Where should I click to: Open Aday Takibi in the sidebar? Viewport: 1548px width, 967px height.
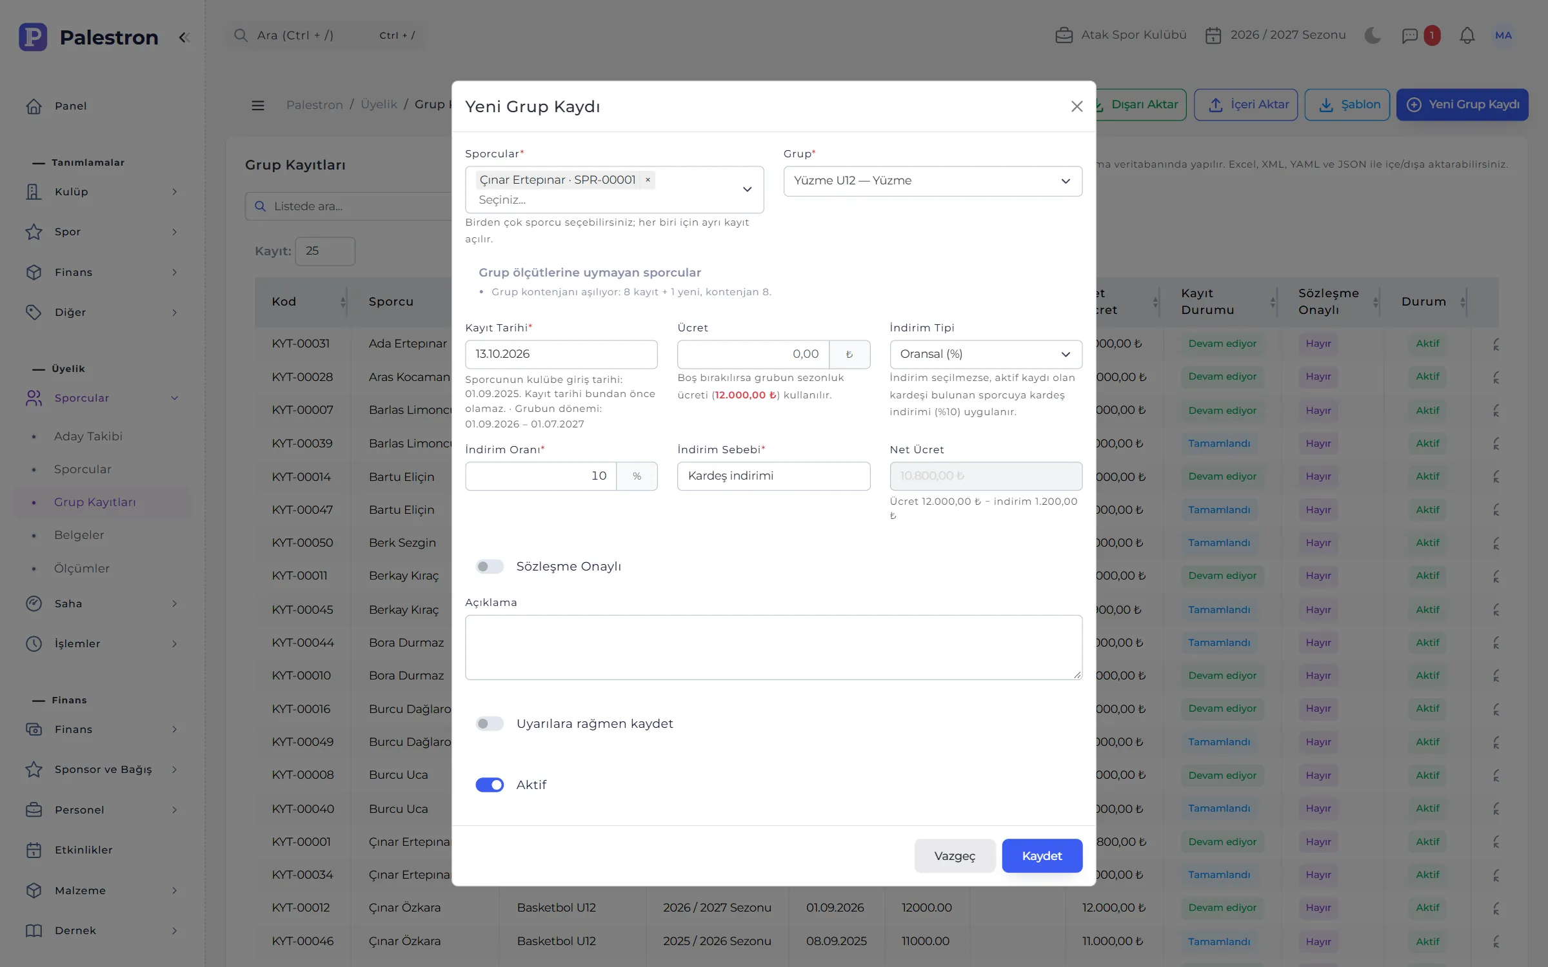[x=88, y=436]
